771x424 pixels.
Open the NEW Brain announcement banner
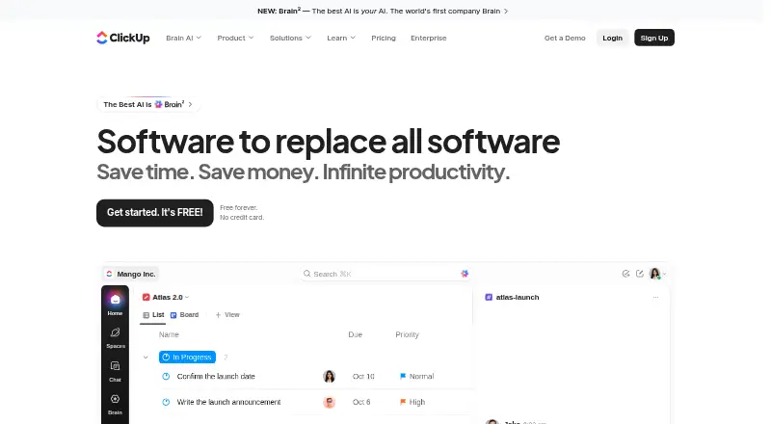tap(383, 11)
